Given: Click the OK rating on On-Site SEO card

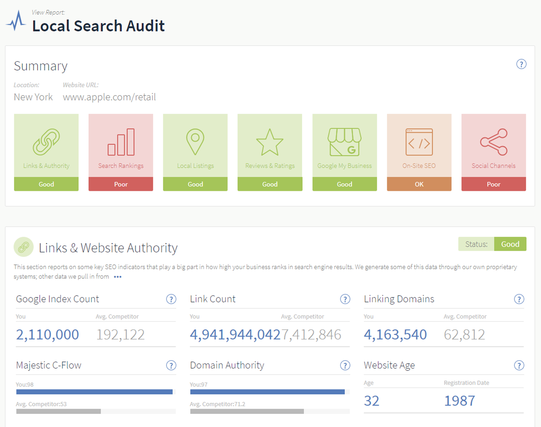Looking at the screenshot, I should (x=419, y=184).
